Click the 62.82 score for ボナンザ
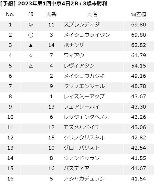 coord(138,45)
